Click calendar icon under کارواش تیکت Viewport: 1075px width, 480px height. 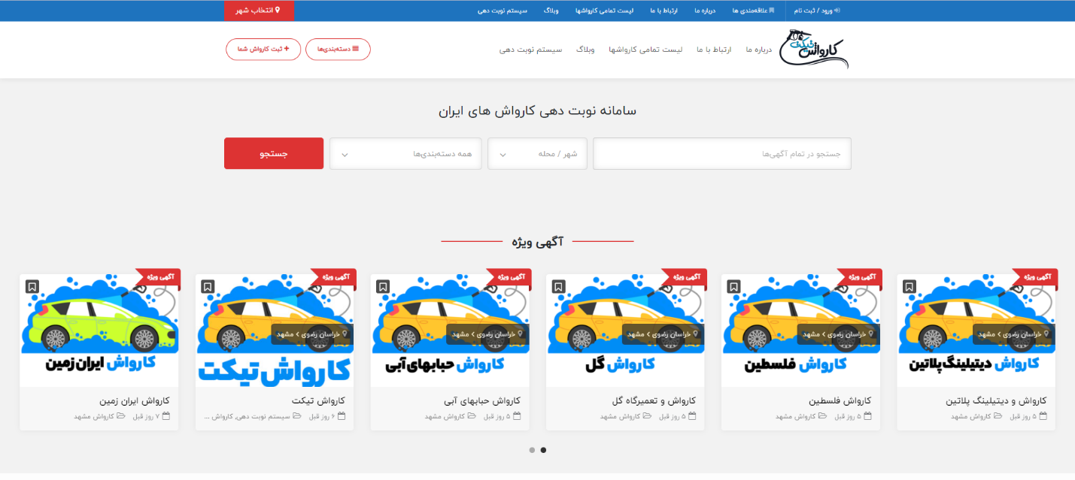[342, 416]
